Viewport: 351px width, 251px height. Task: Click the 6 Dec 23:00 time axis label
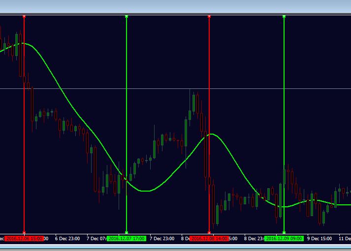(67, 239)
